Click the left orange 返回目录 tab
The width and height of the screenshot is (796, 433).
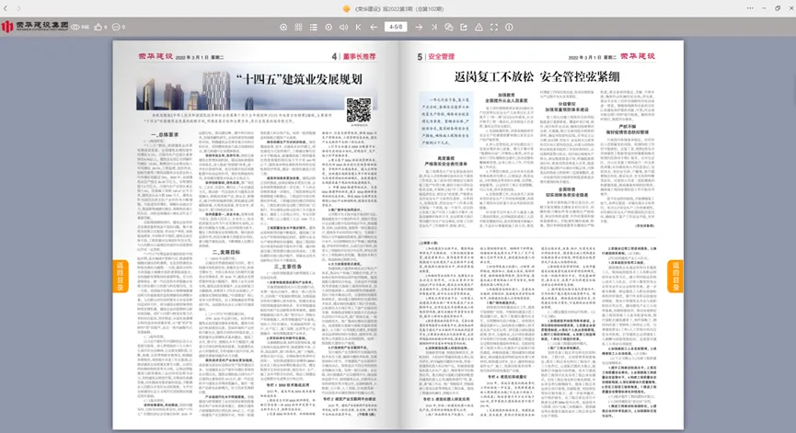[x=121, y=277]
